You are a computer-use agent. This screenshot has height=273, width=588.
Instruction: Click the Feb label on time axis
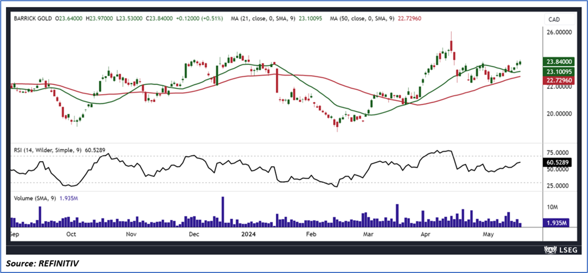(312, 234)
